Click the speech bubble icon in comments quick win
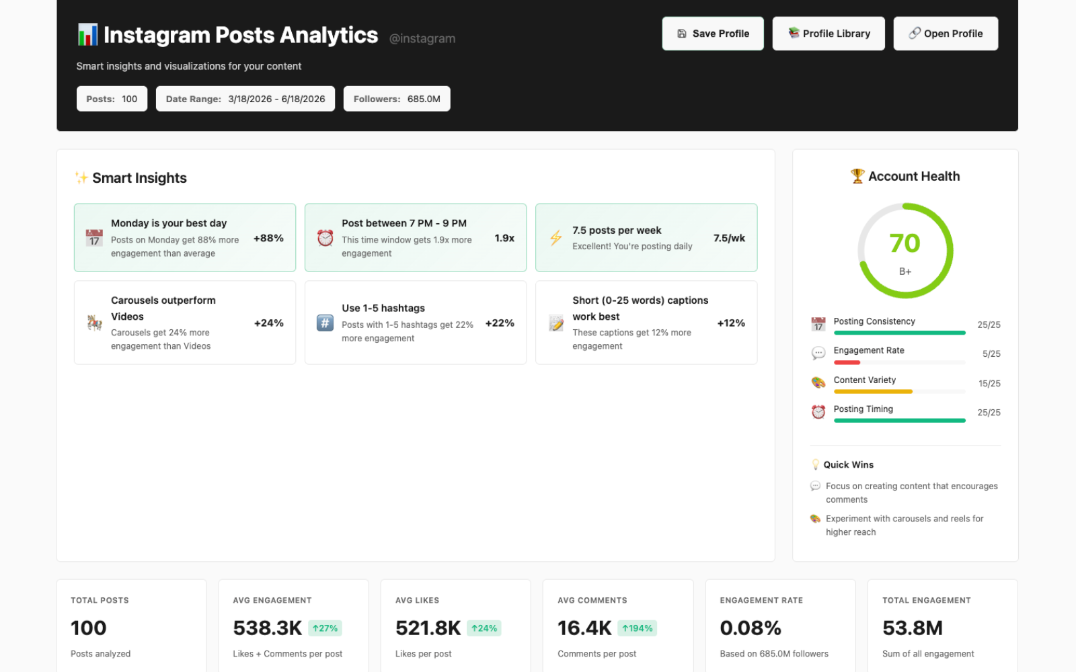The image size is (1076, 672). point(816,486)
